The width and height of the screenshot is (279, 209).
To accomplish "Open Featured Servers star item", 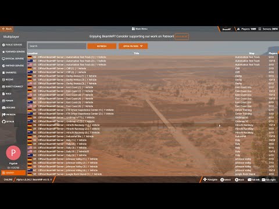I will point(13,52).
